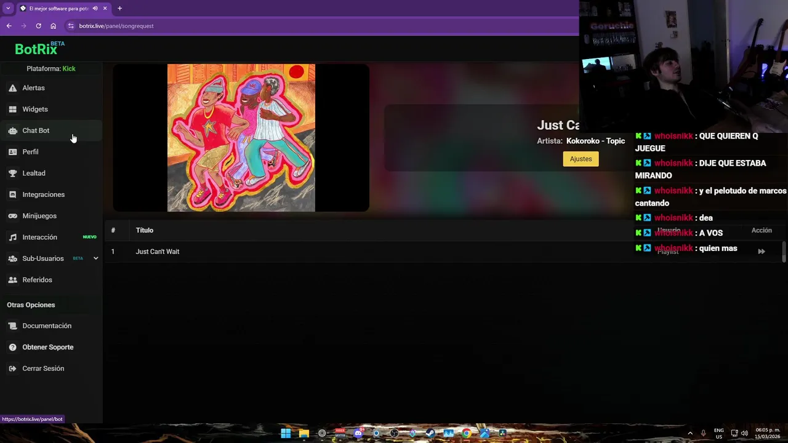The width and height of the screenshot is (788, 443).
Task: Open Discord from the taskbar
Action: 358,433
